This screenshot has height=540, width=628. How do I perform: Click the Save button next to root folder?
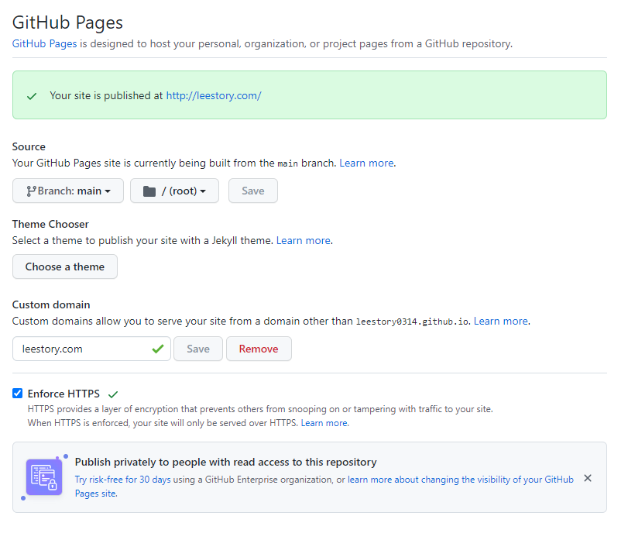[253, 191]
